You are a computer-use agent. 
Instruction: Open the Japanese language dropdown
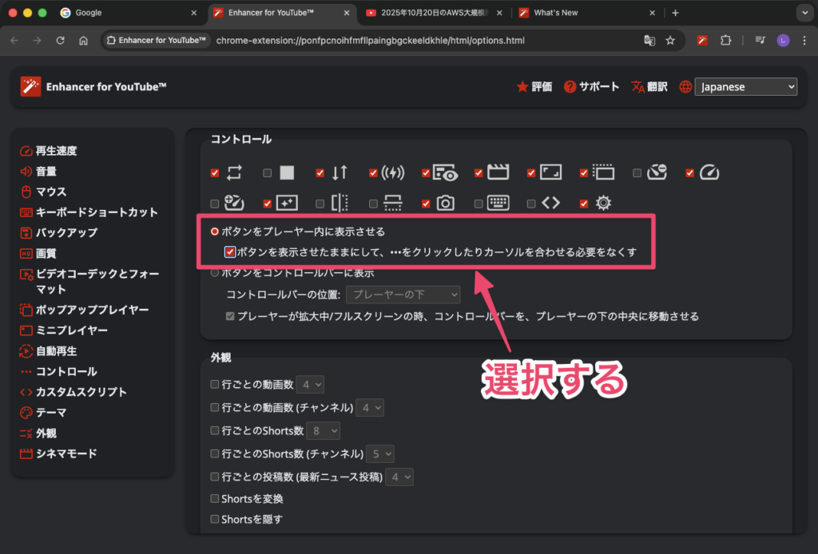point(746,87)
